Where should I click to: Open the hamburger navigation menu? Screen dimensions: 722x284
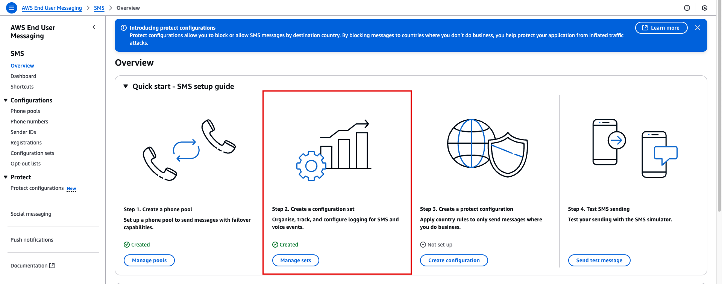coord(12,8)
